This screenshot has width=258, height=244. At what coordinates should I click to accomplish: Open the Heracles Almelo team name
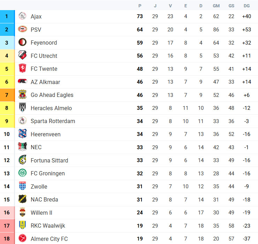(51, 108)
